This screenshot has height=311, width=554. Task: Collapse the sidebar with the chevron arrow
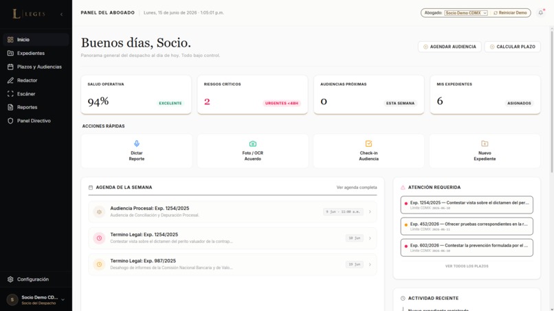tap(61, 14)
